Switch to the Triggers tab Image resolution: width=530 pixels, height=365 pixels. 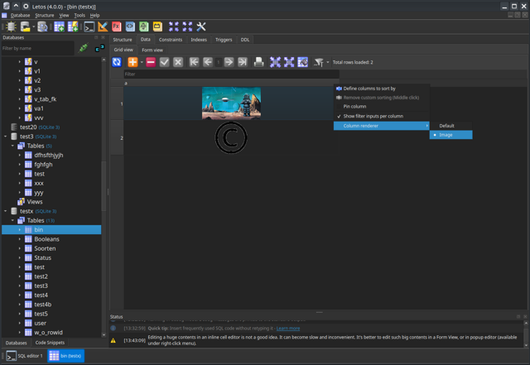224,40
